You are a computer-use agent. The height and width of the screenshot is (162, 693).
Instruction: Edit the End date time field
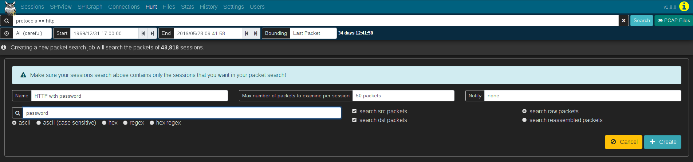208,33
